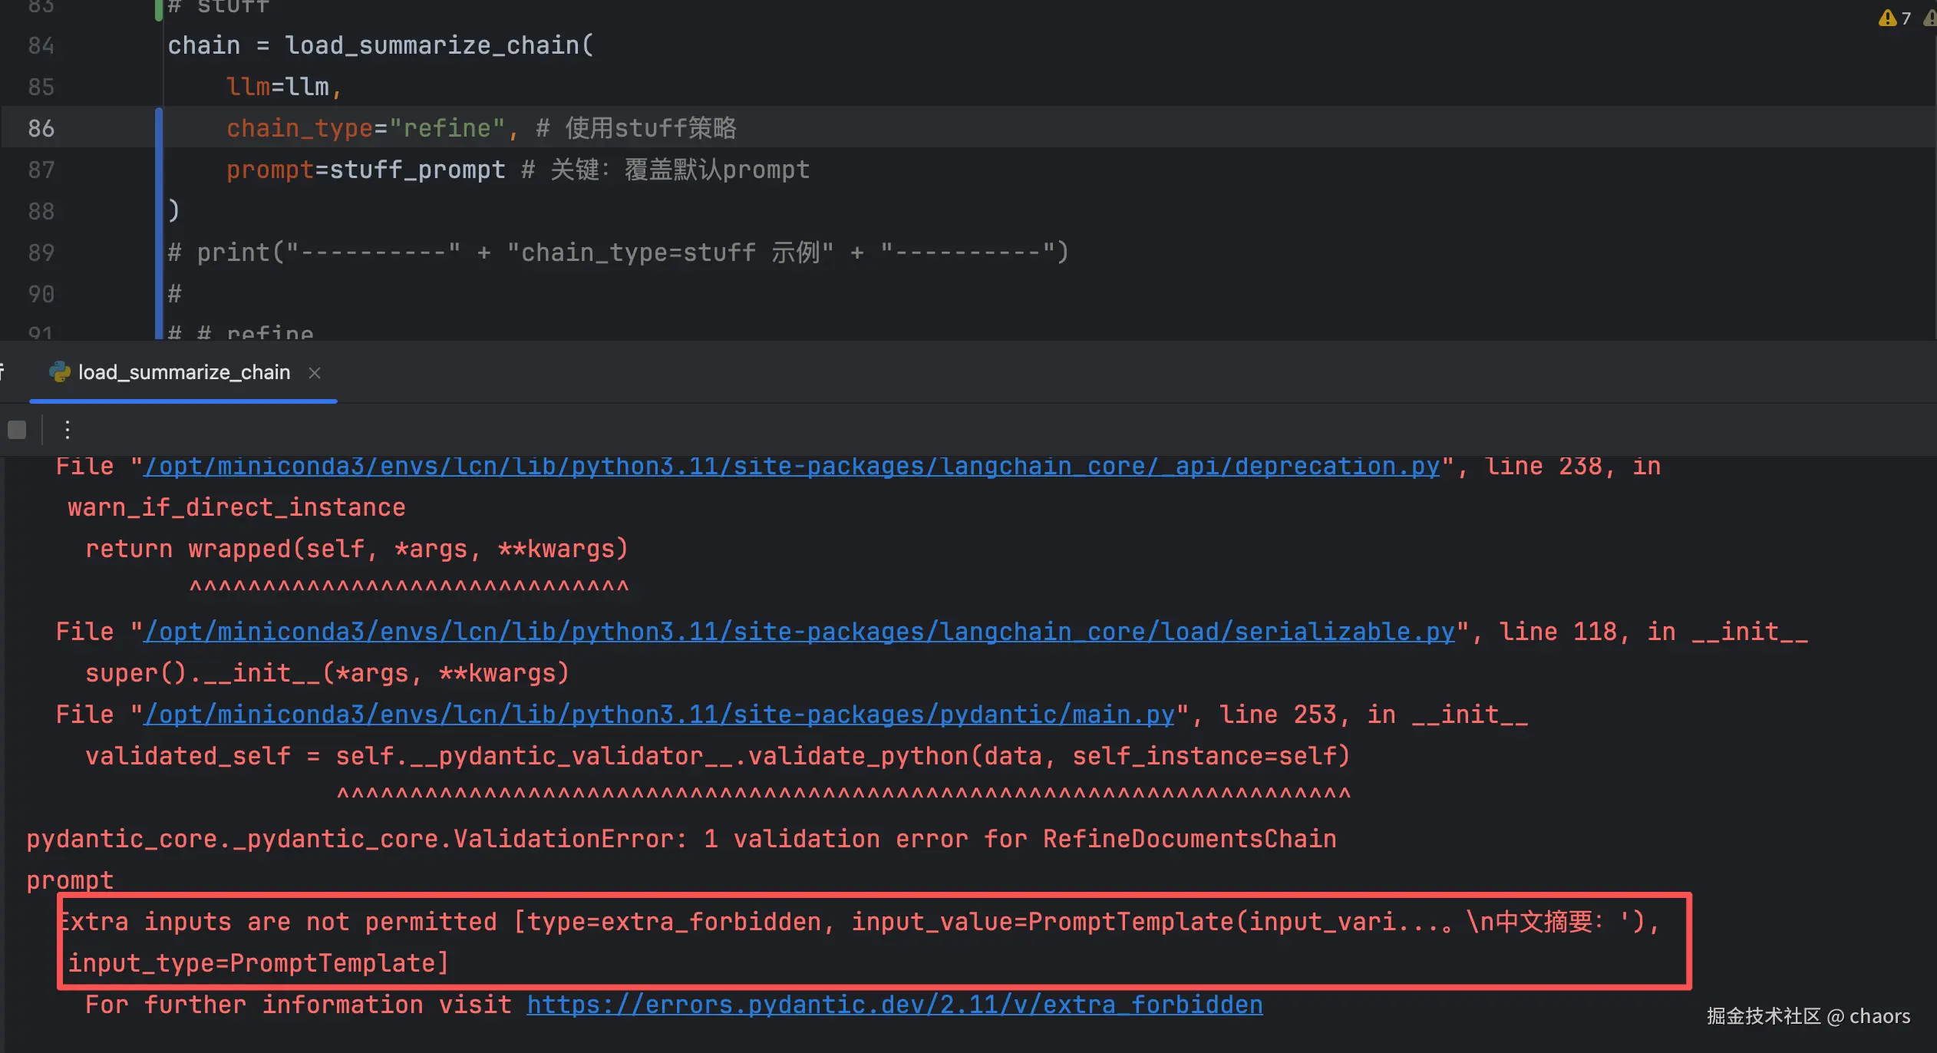This screenshot has width=1937, height=1053.
Task: Click the load_summarize_chain( function call on line 84
Action: [x=437, y=45]
